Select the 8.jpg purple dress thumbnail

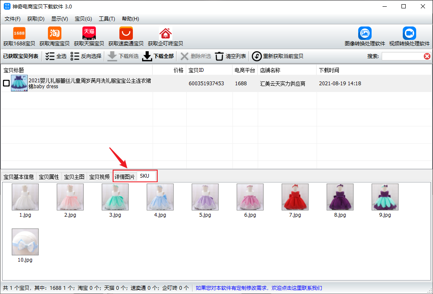tap(340, 197)
